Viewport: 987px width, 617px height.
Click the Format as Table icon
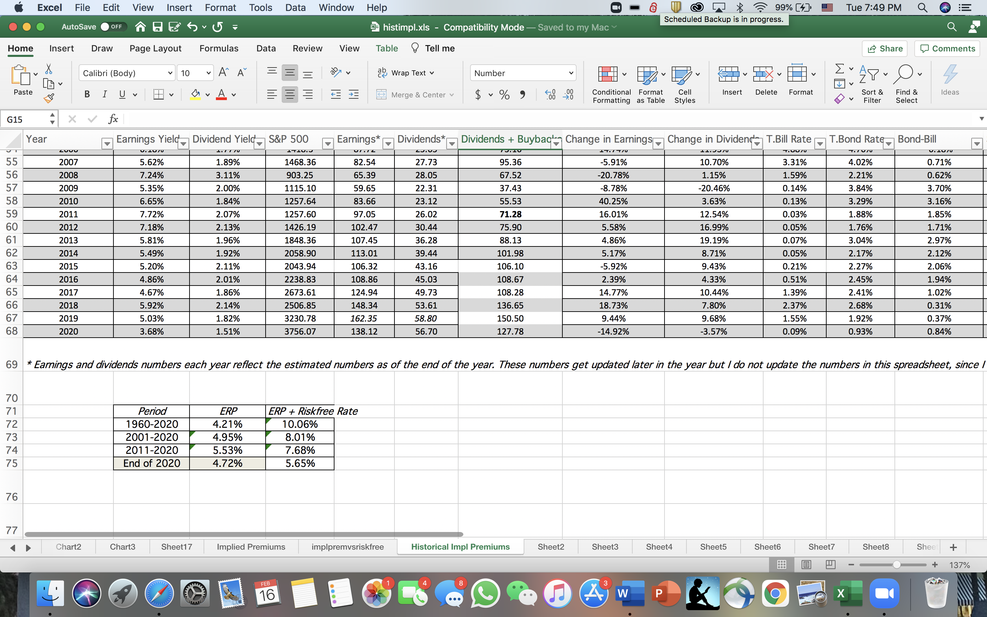tap(649, 82)
